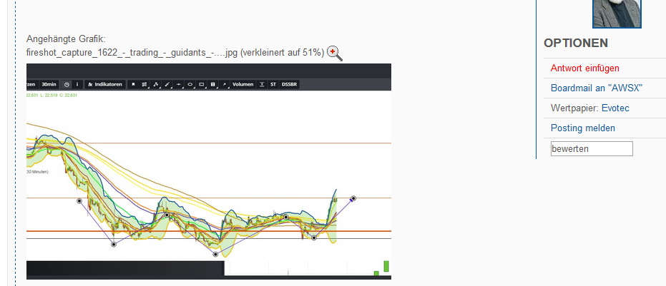This screenshot has height=286, width=666.
Task: Select the rectangle tool in chart toolbar
Action: coord(201,84)
